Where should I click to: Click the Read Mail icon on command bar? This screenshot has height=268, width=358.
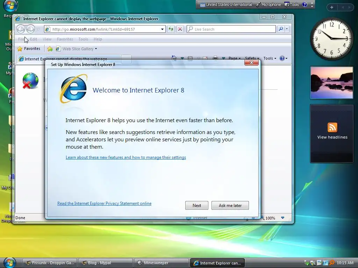click(x=205, y=58)
